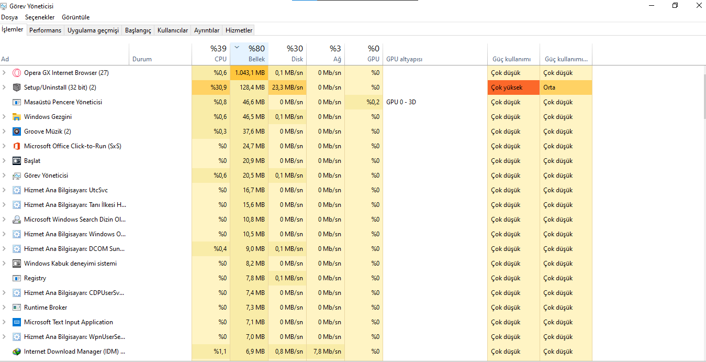Open the Başlangıç tab
The height and width of the screenshot is (362, 706).
[x=138, y=30]
